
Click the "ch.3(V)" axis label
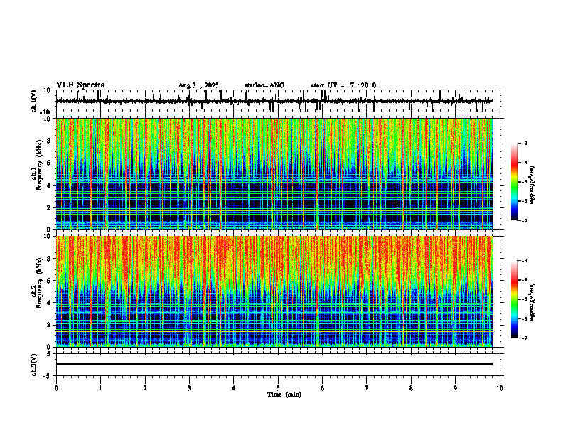(34, 365)
